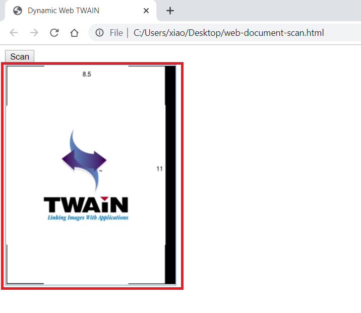Open the browser Home page icon

click(x=74, y=33)
